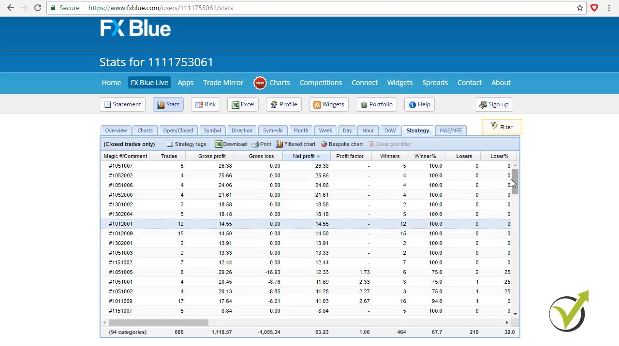Open the Strategy tags option
The height and width of the screenshot is (346, 619).
[186, 144]
